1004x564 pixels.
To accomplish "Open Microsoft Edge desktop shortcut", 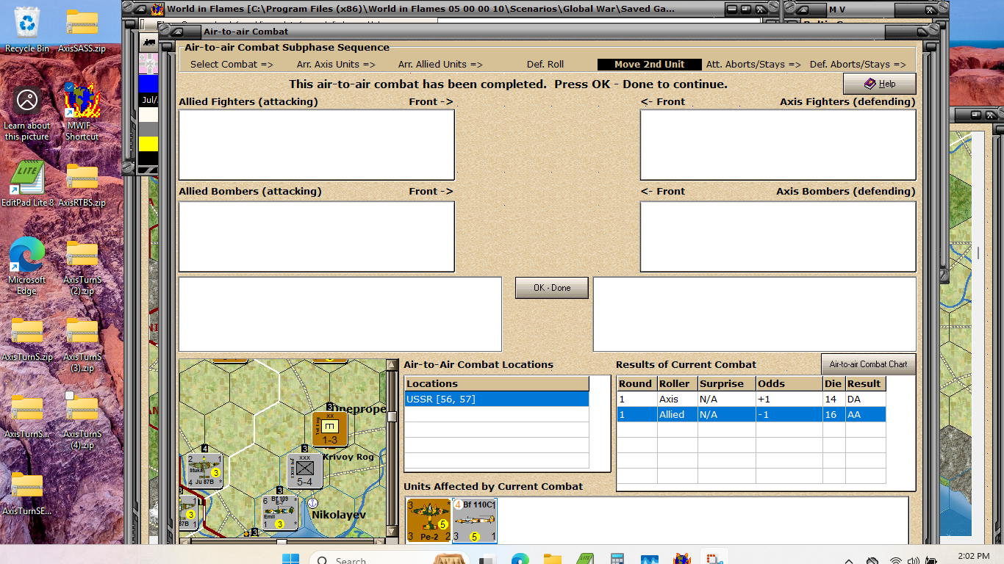I will (x=27, y=266).
